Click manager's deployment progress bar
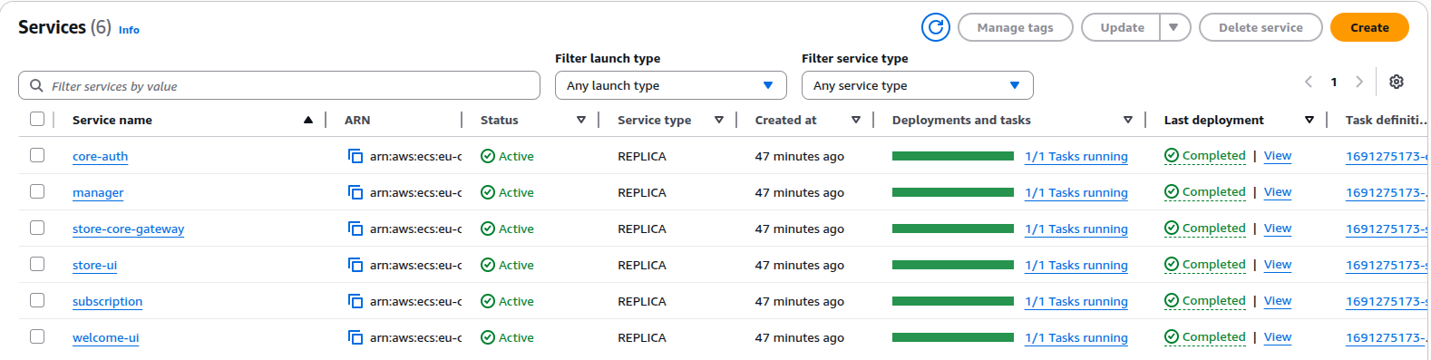Image resolution: width=1431 pixels, height=360 pixels. [953, 192]
